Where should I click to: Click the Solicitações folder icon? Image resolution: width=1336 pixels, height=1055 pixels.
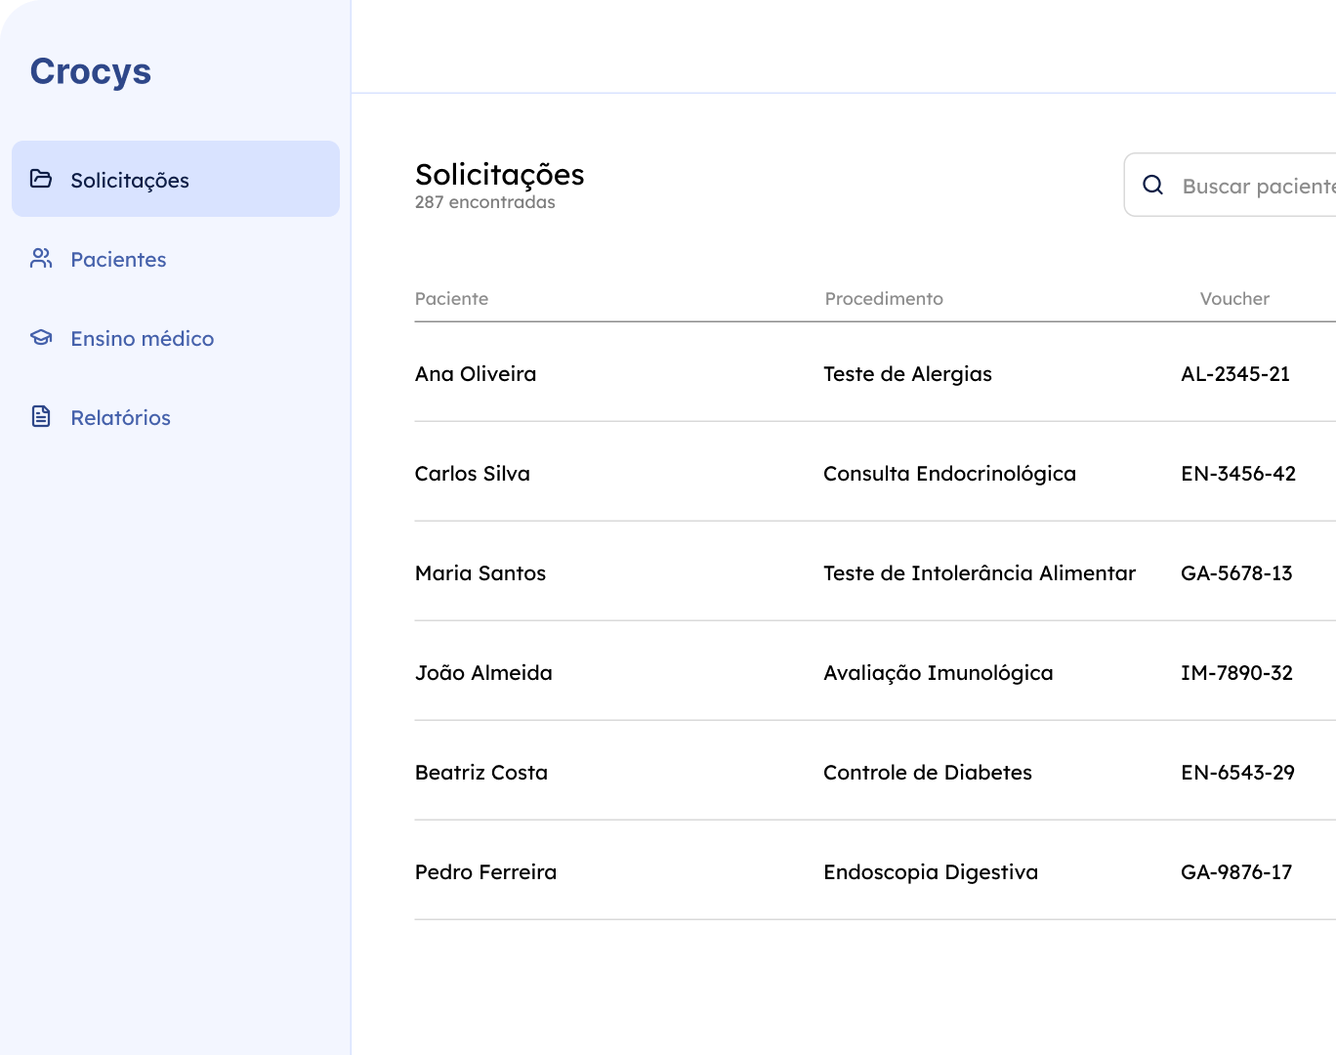click(41, 179)
